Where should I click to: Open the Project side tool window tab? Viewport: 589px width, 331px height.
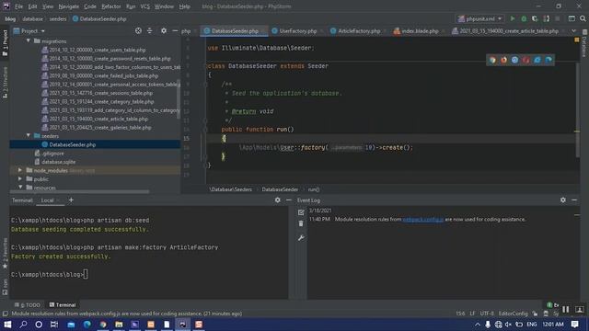click(x=5, y=43)
